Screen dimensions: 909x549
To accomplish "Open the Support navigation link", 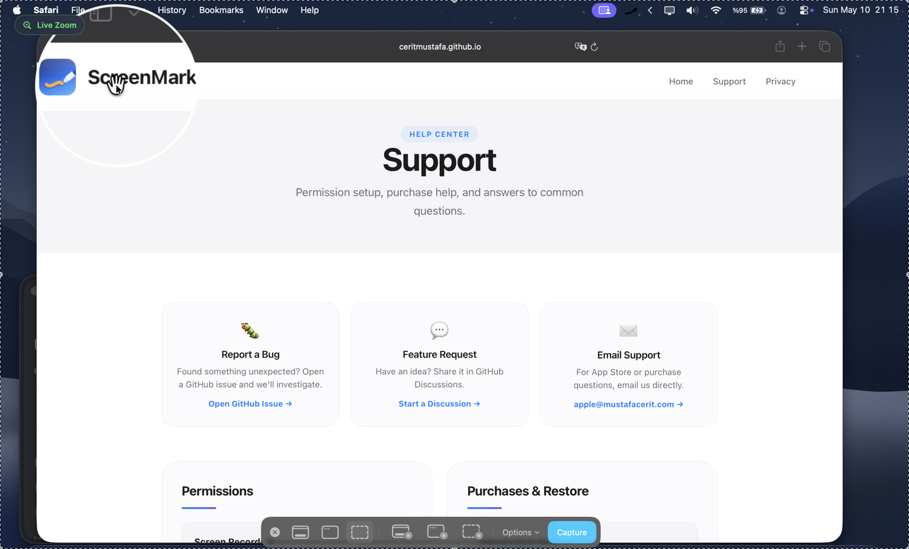I will pyautogui.click(x=729, y=82).
